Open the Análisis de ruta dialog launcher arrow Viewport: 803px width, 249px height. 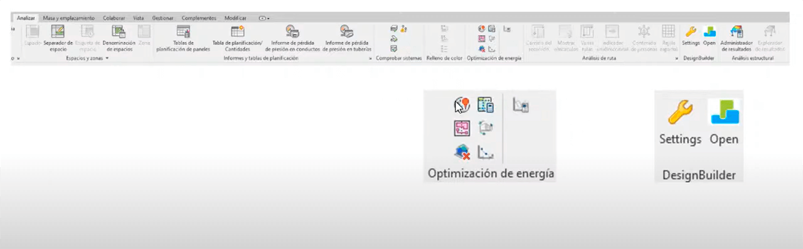[x=677, y=59]
